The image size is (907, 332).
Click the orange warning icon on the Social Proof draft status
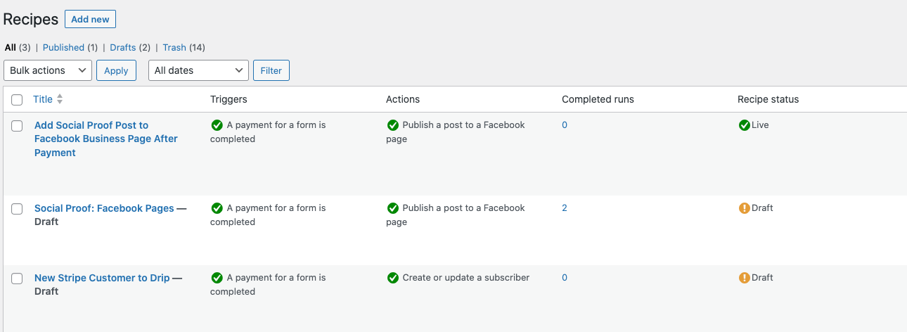(x=744, y=208)
